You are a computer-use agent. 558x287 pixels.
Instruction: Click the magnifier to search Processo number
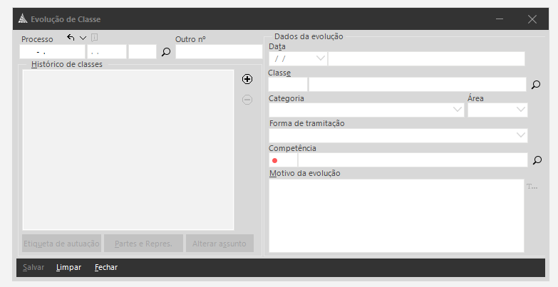[166, 52]
